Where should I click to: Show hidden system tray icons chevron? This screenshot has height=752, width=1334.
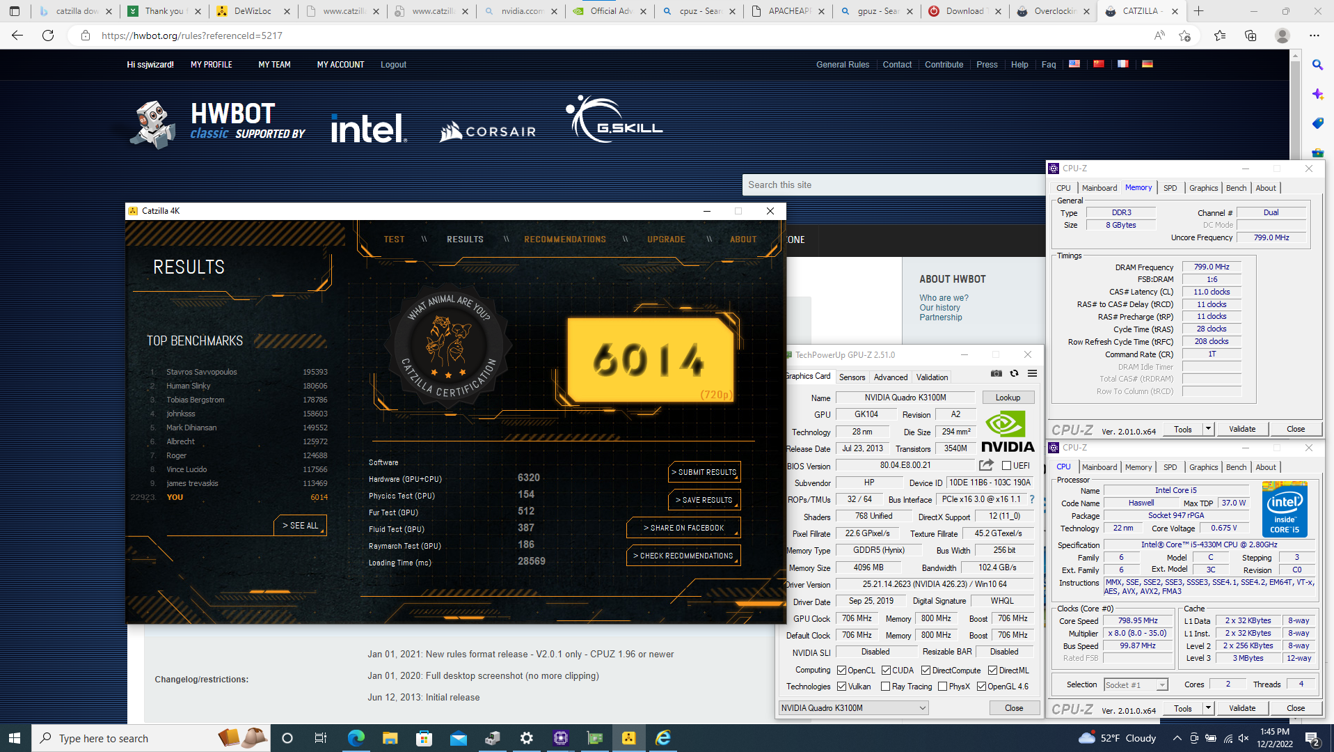1177,738
